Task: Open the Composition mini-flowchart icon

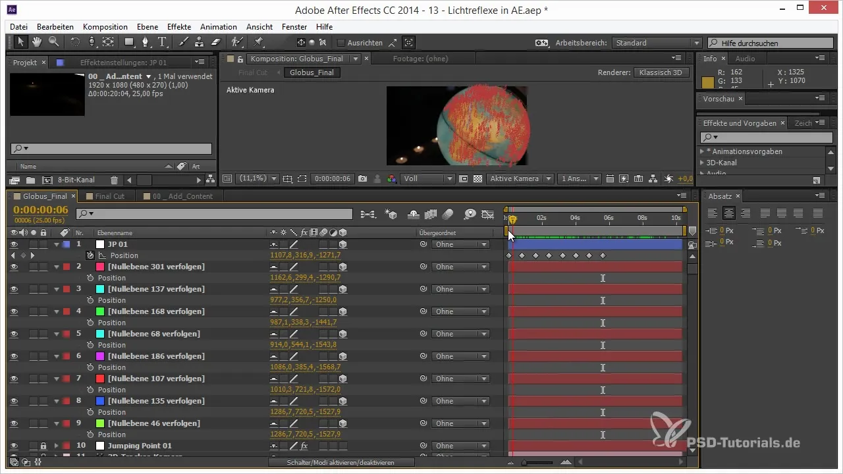Action: (368, 214)
